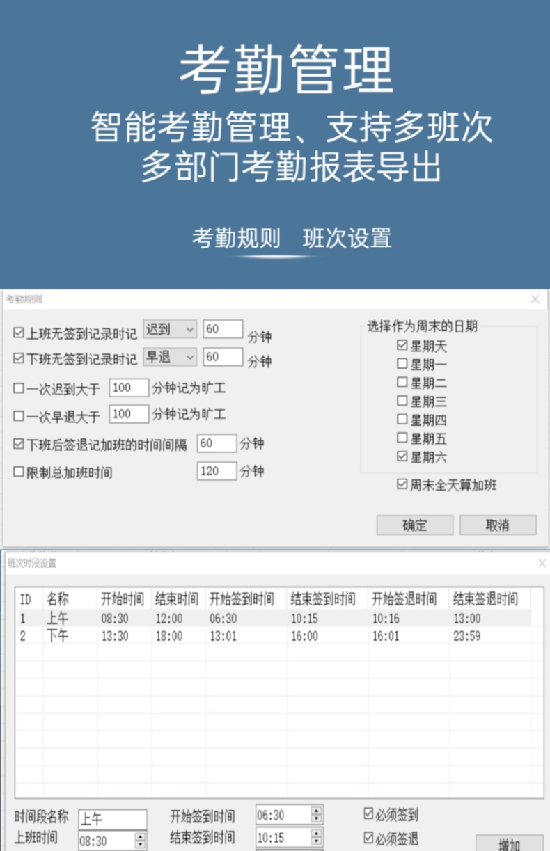This screenshot has width=550, height=851.
Task: Click the 开始签到时间 column header
Action: coord(242,598)
